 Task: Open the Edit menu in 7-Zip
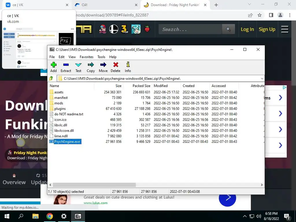62,57
